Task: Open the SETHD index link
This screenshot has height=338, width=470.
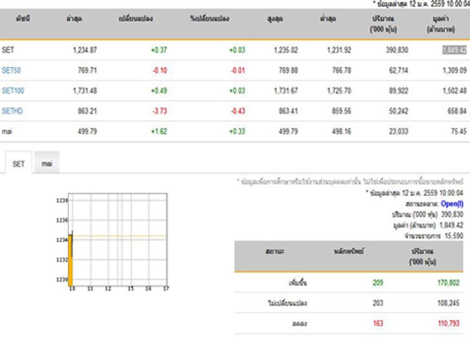Action: coord(12,111)
